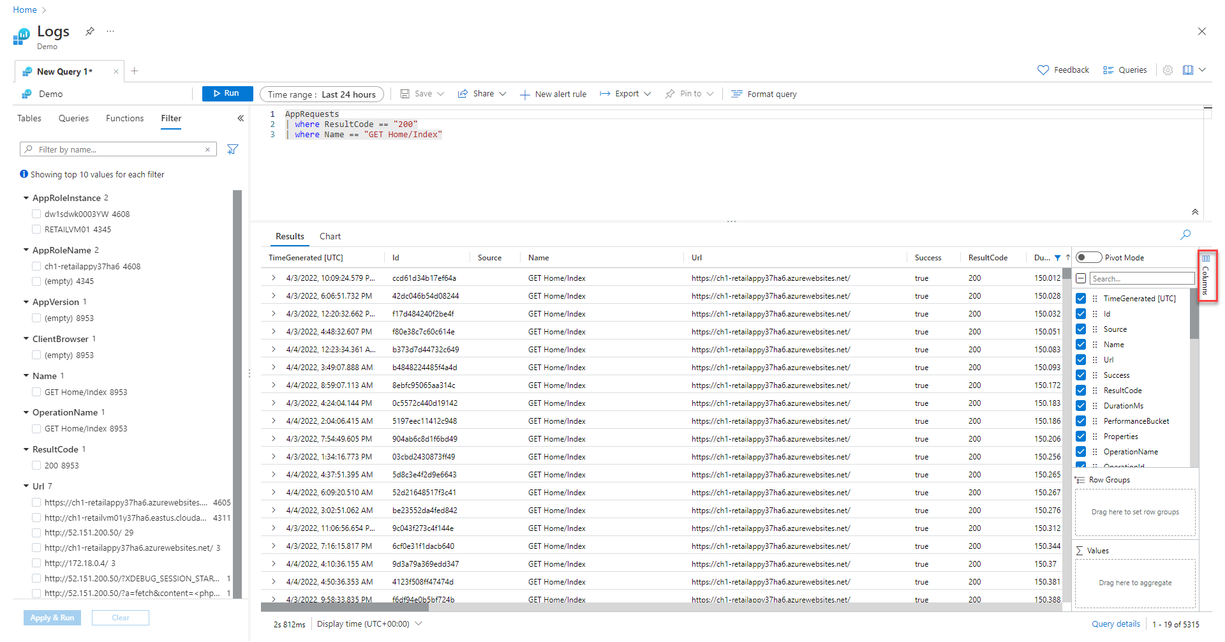Uncheck the PerformanceBucket column checkbox
The width and height of the screenshot is (1225, 642).
tap(1081, 421)
